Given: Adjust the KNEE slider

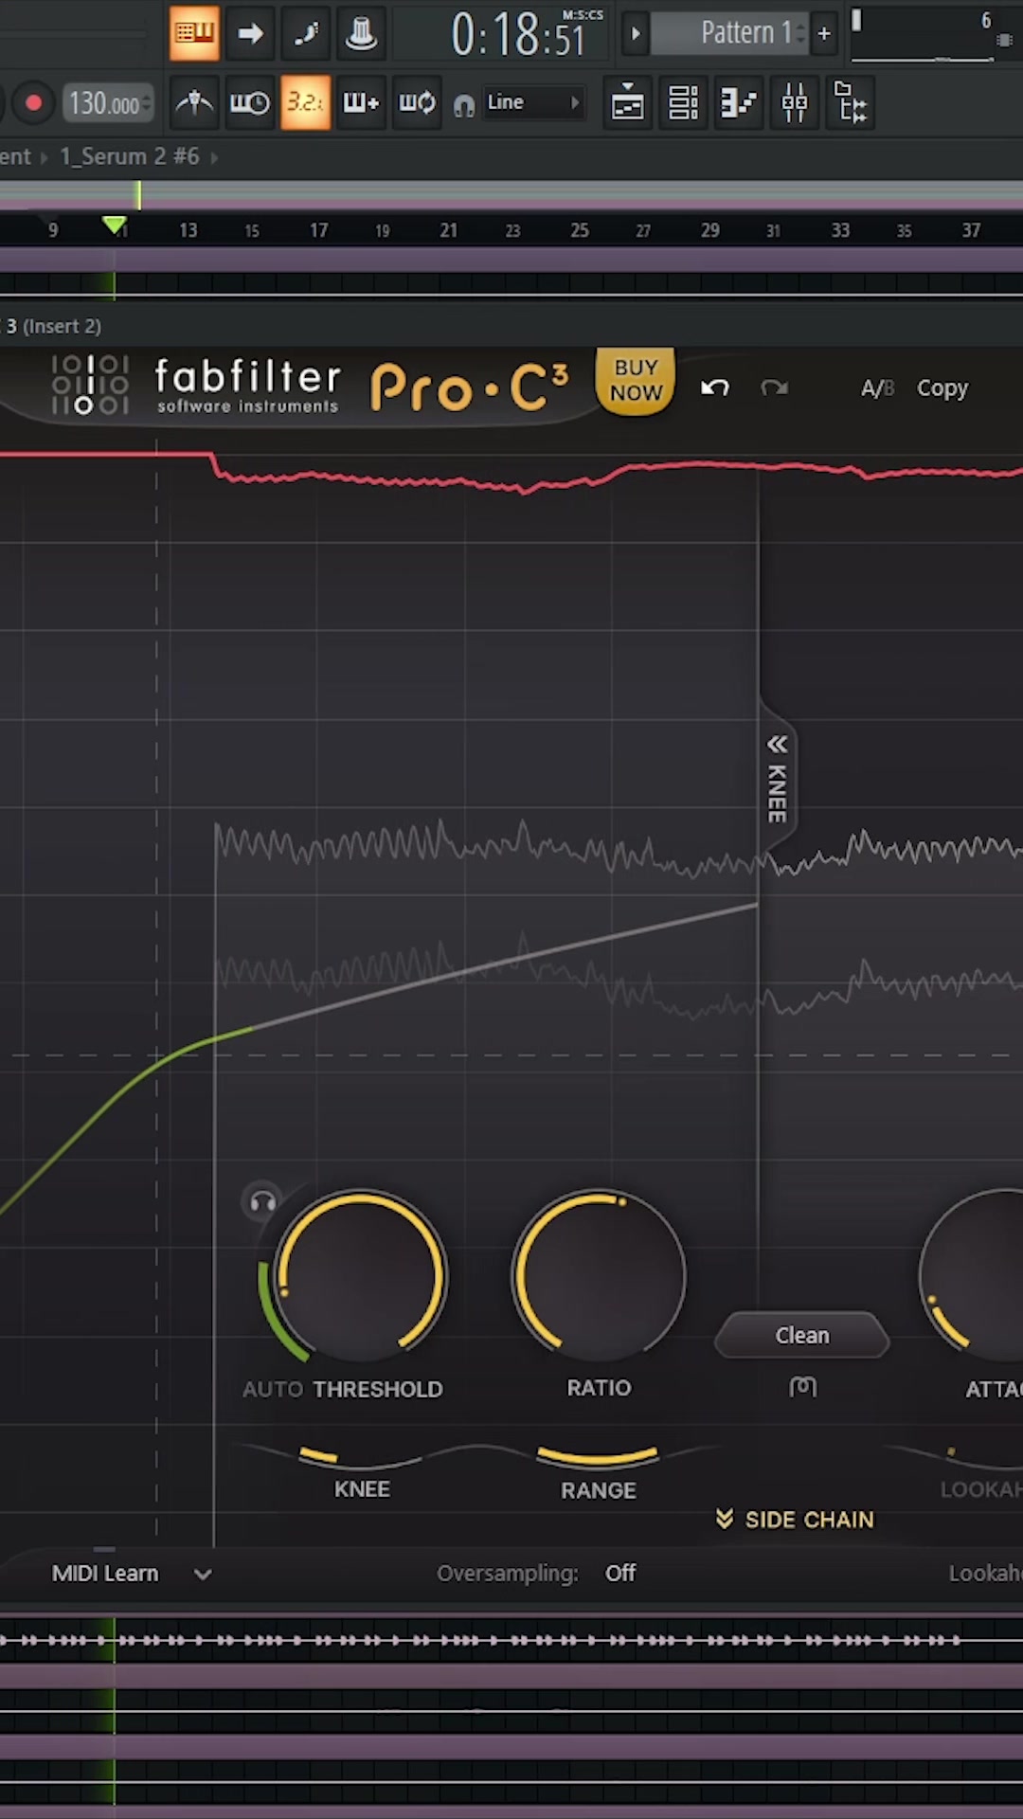Looking at the screenshot, I should coord(362,1457).
